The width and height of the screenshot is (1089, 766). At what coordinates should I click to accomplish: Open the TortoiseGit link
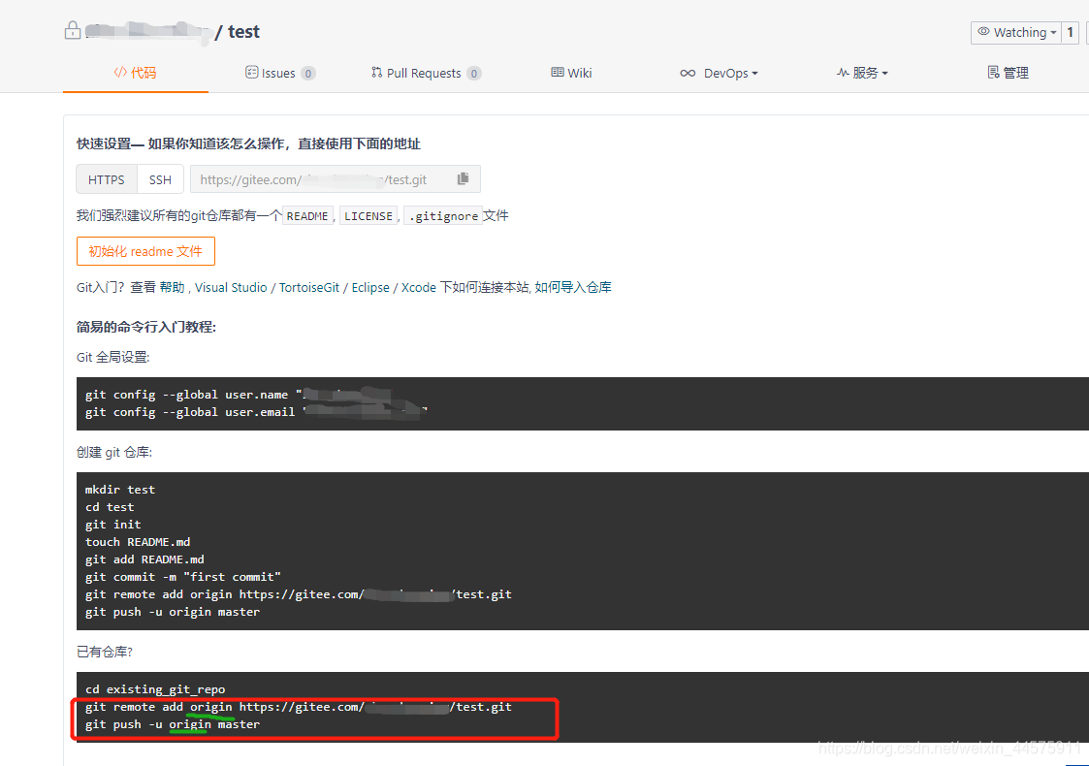309,287
